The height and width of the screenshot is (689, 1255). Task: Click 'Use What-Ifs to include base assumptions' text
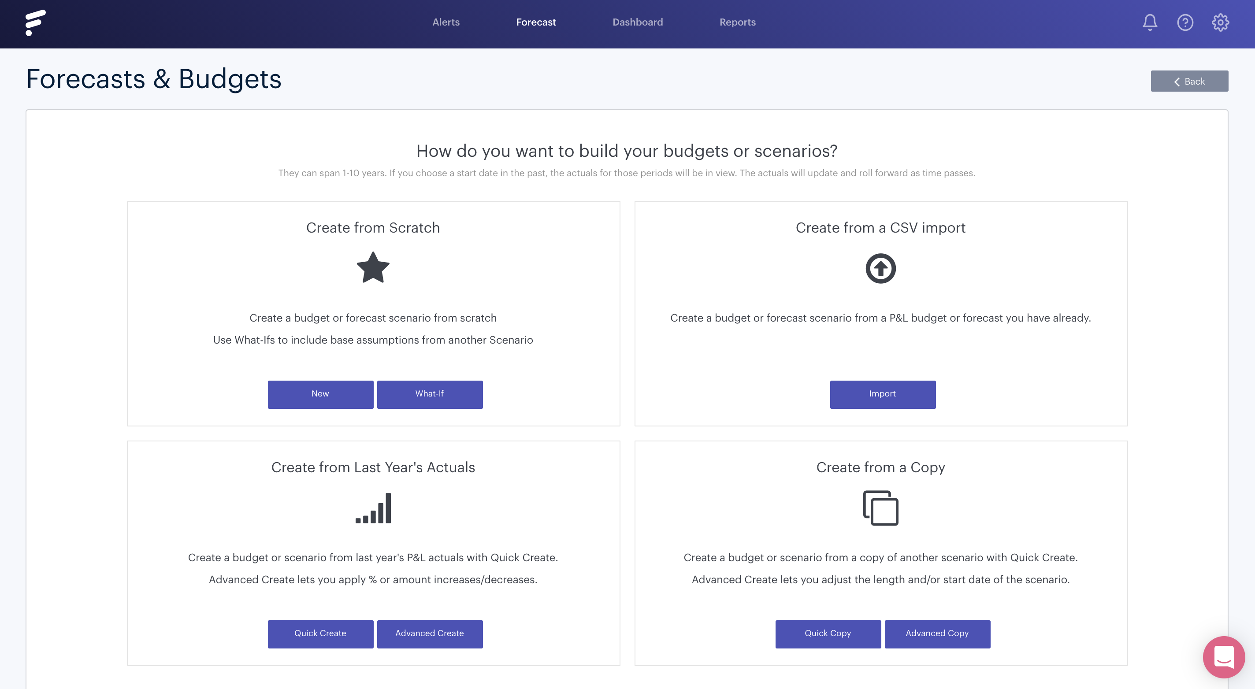click(373, 341)
